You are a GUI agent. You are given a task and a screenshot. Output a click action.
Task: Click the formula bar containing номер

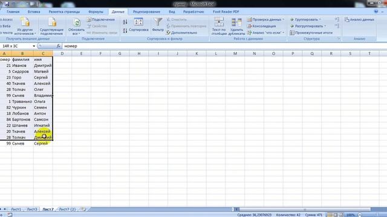click(224, 46)
